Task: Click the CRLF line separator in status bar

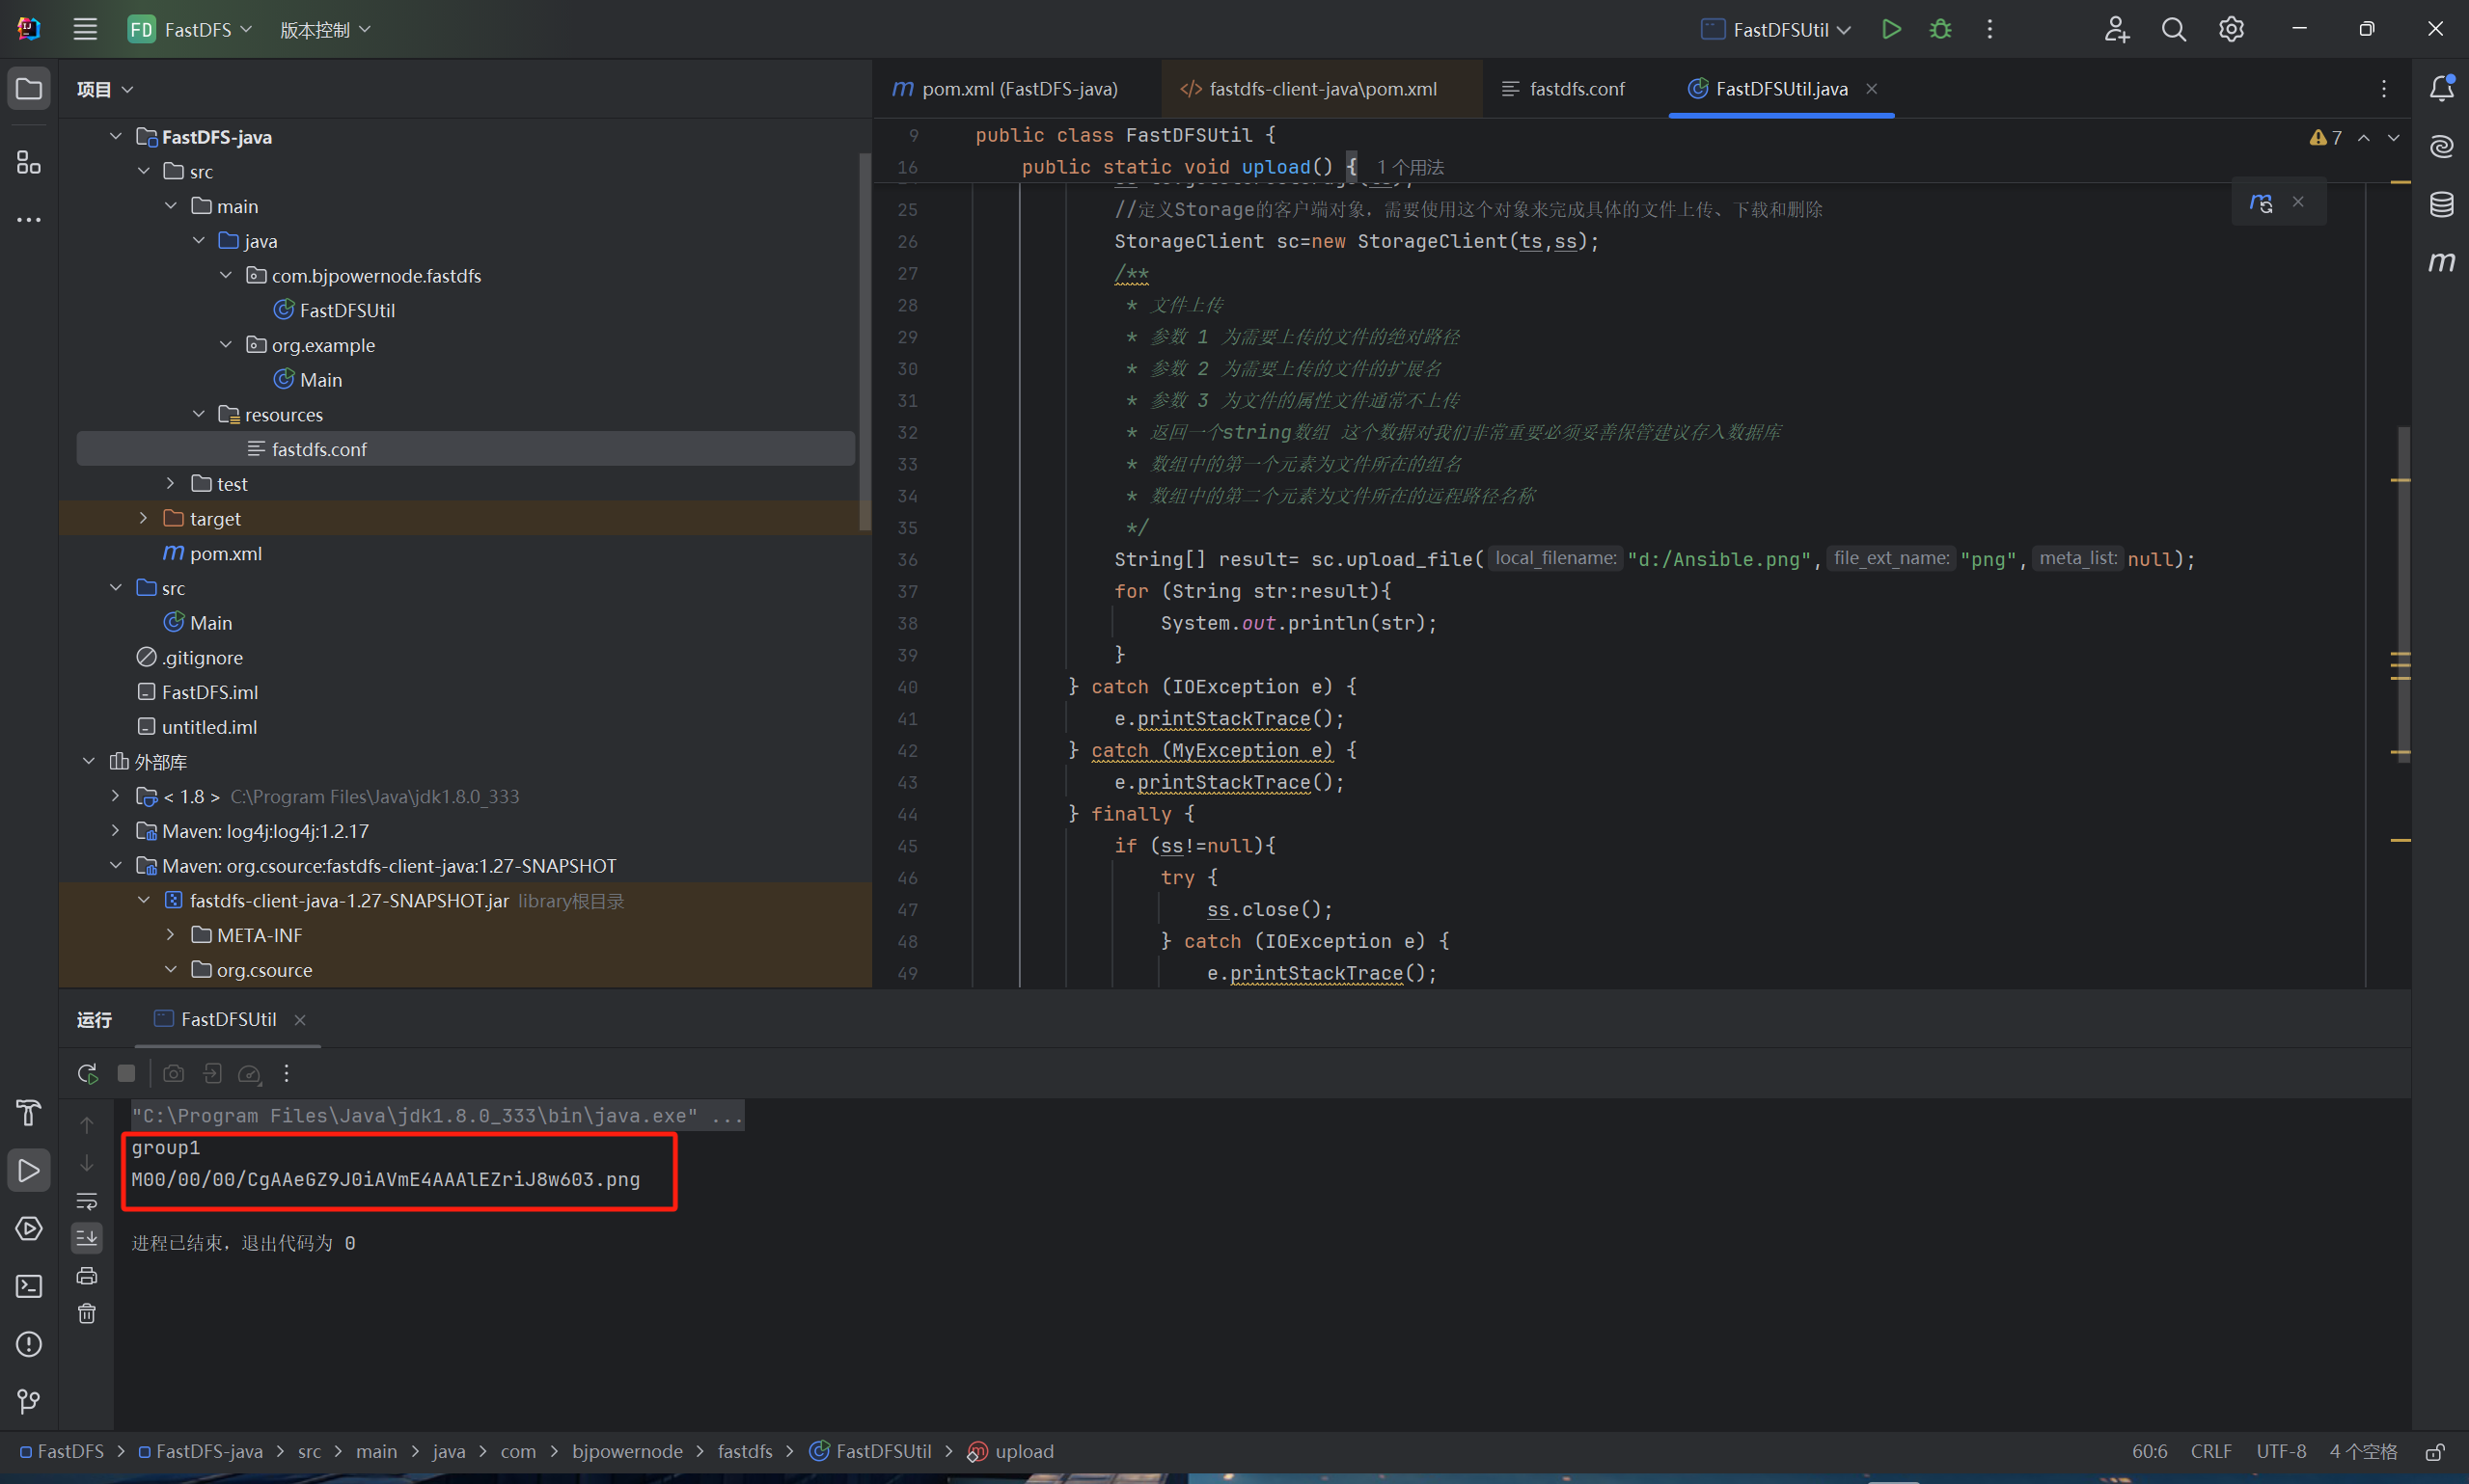Action: [2210, 1451]
